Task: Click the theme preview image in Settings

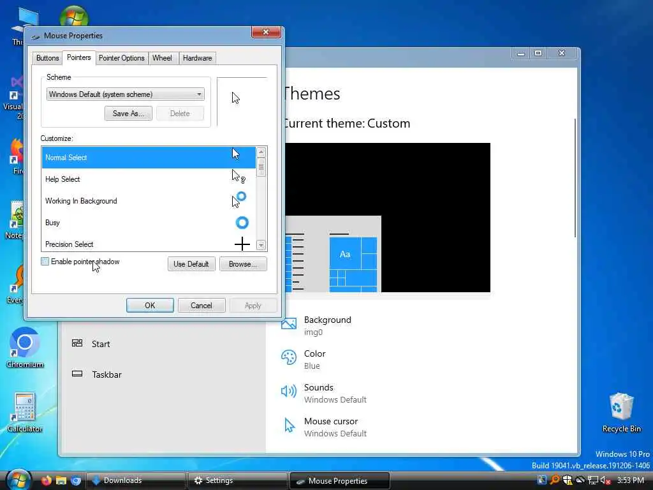Action: click(387, 218)
